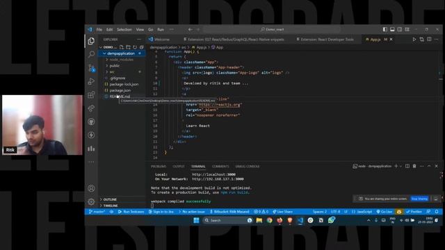The image size is (445, 250).
Task: Switch to the PROBLEMS panel tab
Action: click(159, 167)
